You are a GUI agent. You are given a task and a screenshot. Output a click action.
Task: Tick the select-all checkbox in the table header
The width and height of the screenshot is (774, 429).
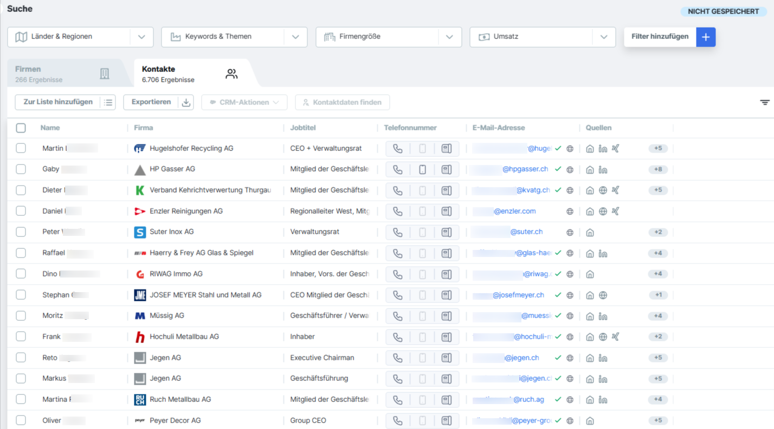(x=21, y=128)
